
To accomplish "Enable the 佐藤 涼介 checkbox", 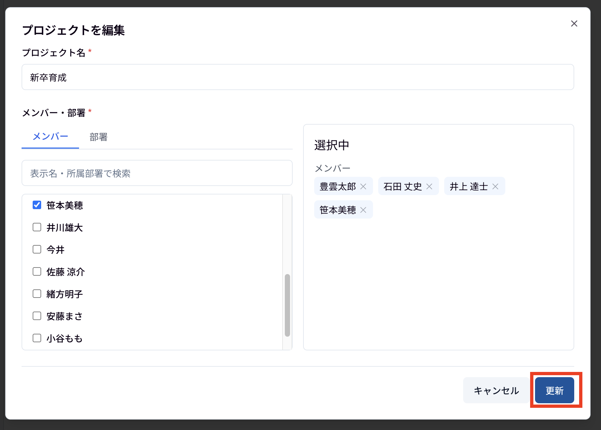I will [37, 271].
